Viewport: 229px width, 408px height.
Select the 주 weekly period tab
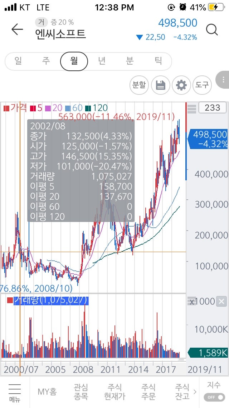click(x=46, y=61)
